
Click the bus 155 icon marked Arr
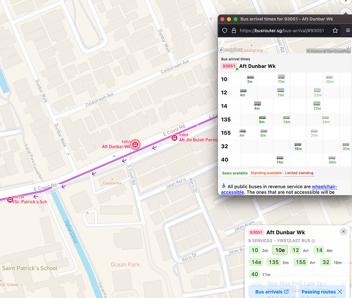coord(242,131)
